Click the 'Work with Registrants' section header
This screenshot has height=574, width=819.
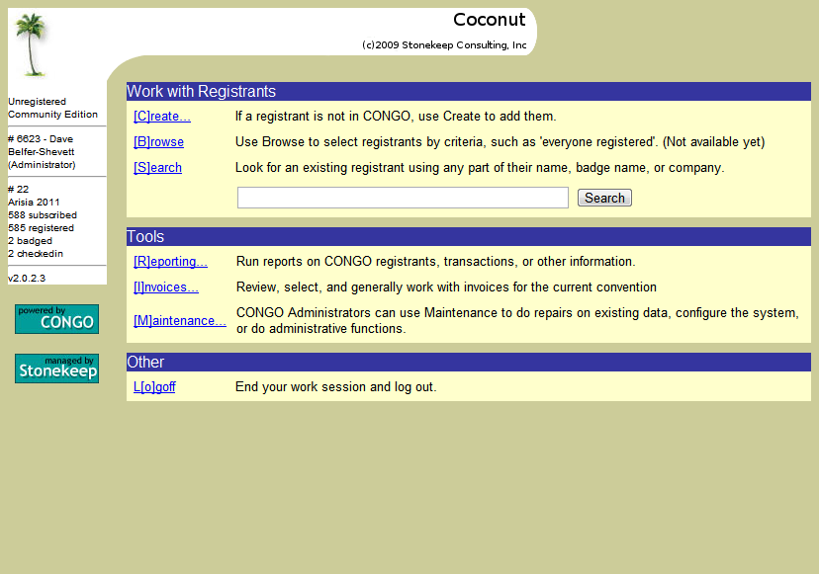click(x=201, y=92)
